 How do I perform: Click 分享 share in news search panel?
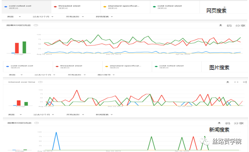pyautogui.click(x=239, y=123)
